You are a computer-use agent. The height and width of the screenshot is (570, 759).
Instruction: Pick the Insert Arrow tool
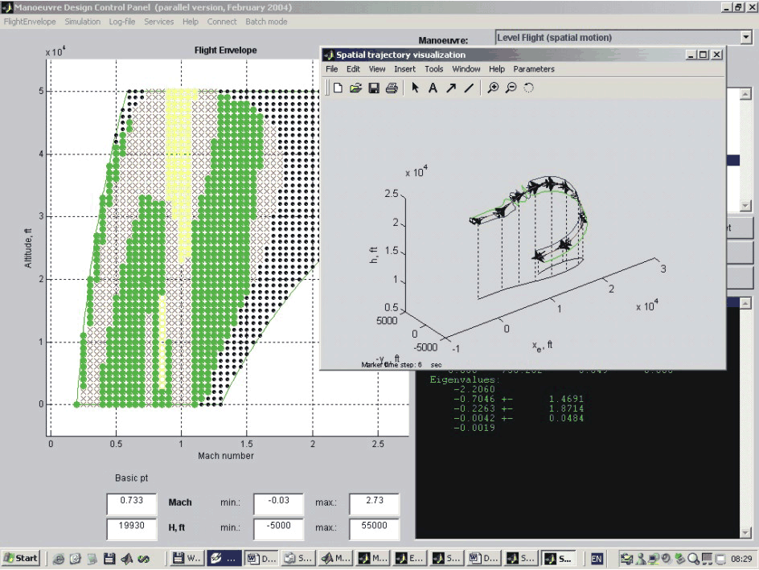451,88
